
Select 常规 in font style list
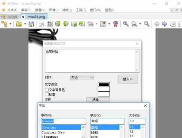coord(105,128)
